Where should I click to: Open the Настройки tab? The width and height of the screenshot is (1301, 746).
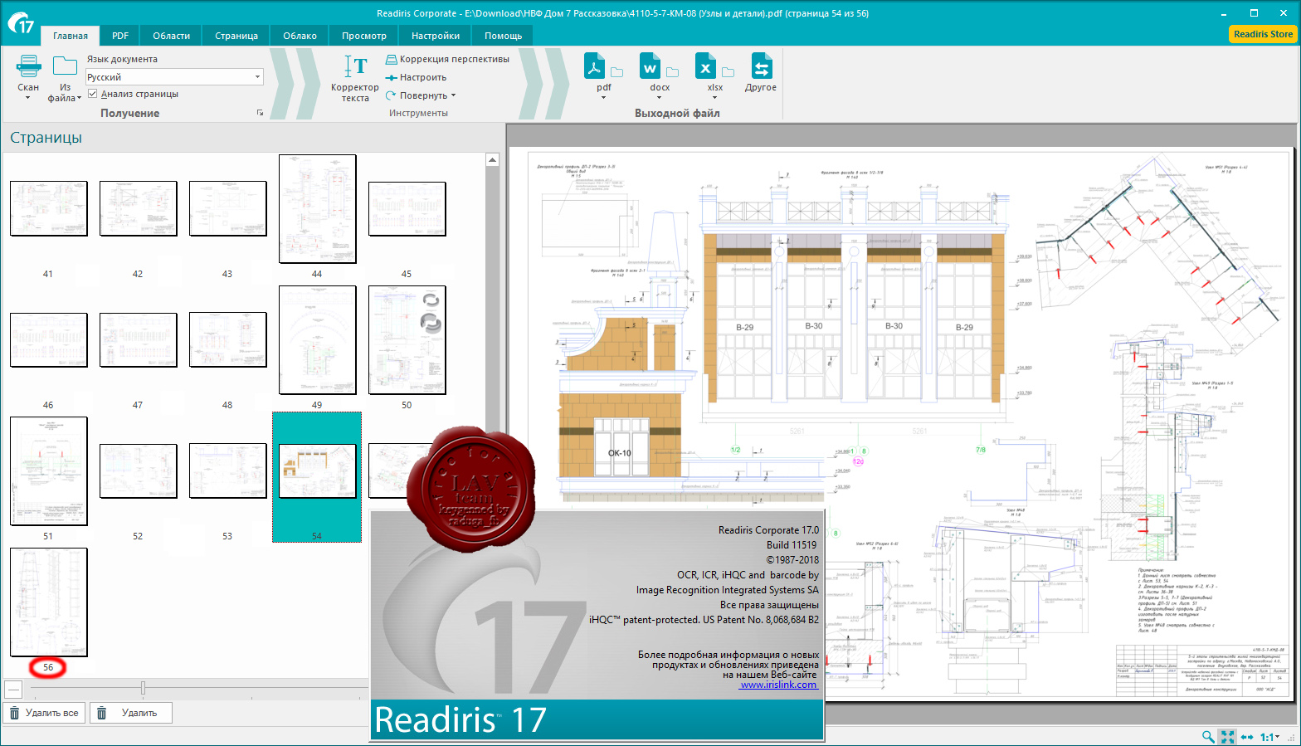pyautogui.click(x=436, y=36)
